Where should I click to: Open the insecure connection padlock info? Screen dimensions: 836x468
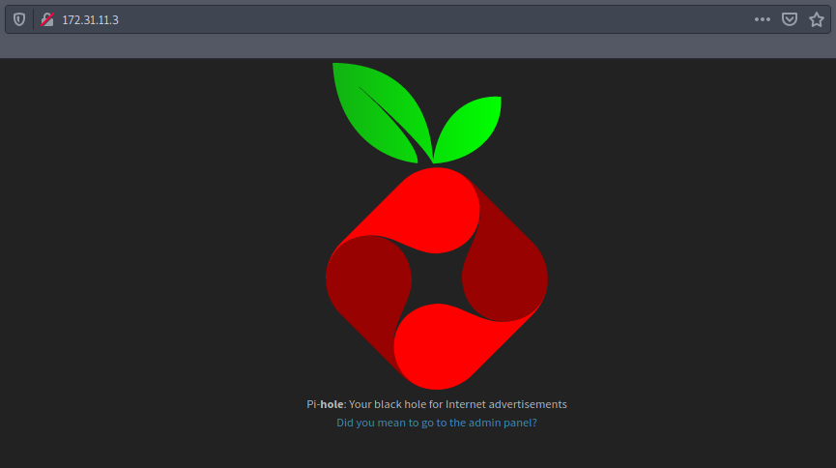point(47,19)
